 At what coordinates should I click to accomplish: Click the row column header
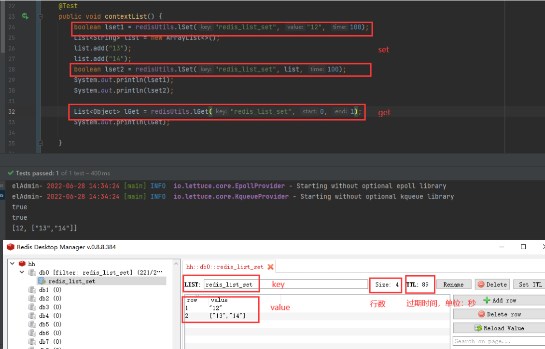click(192, 300)
